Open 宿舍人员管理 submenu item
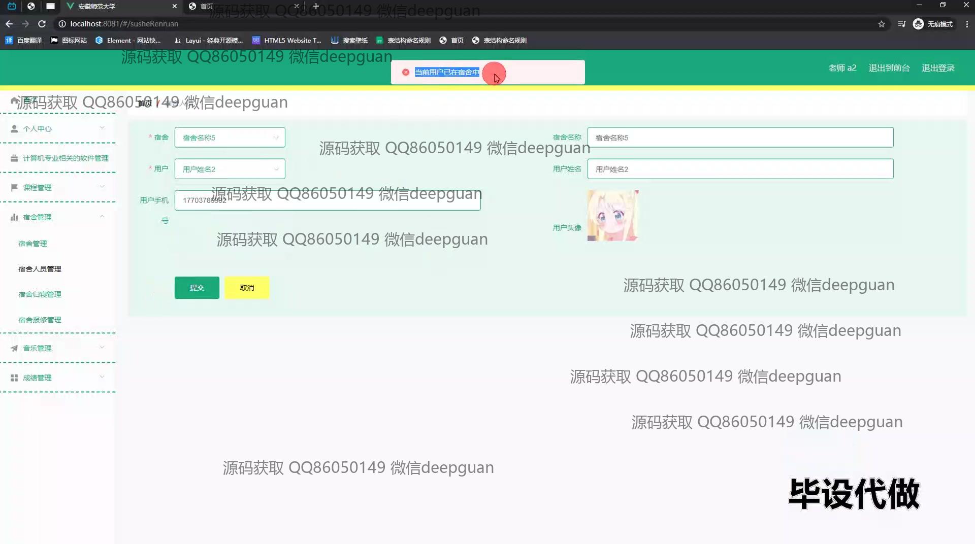 pos(40,269)
